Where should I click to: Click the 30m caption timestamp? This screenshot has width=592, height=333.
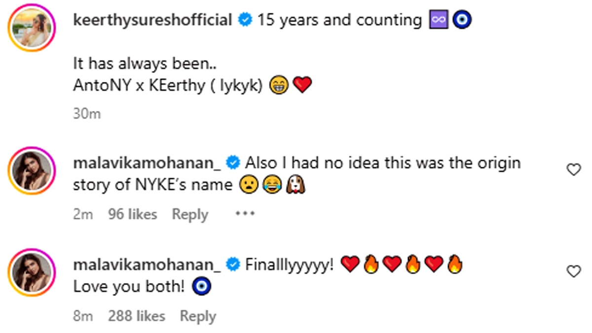click(87, 114)
